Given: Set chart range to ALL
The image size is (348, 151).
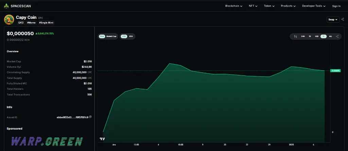Looking at the screenshot, I should (x=330, y=37).
